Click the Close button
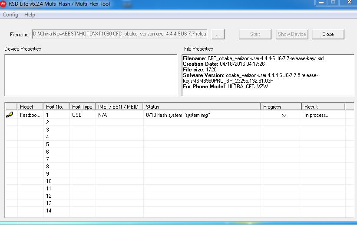The width and height of the screenshot is (357, 225). [x=328, y=34]
